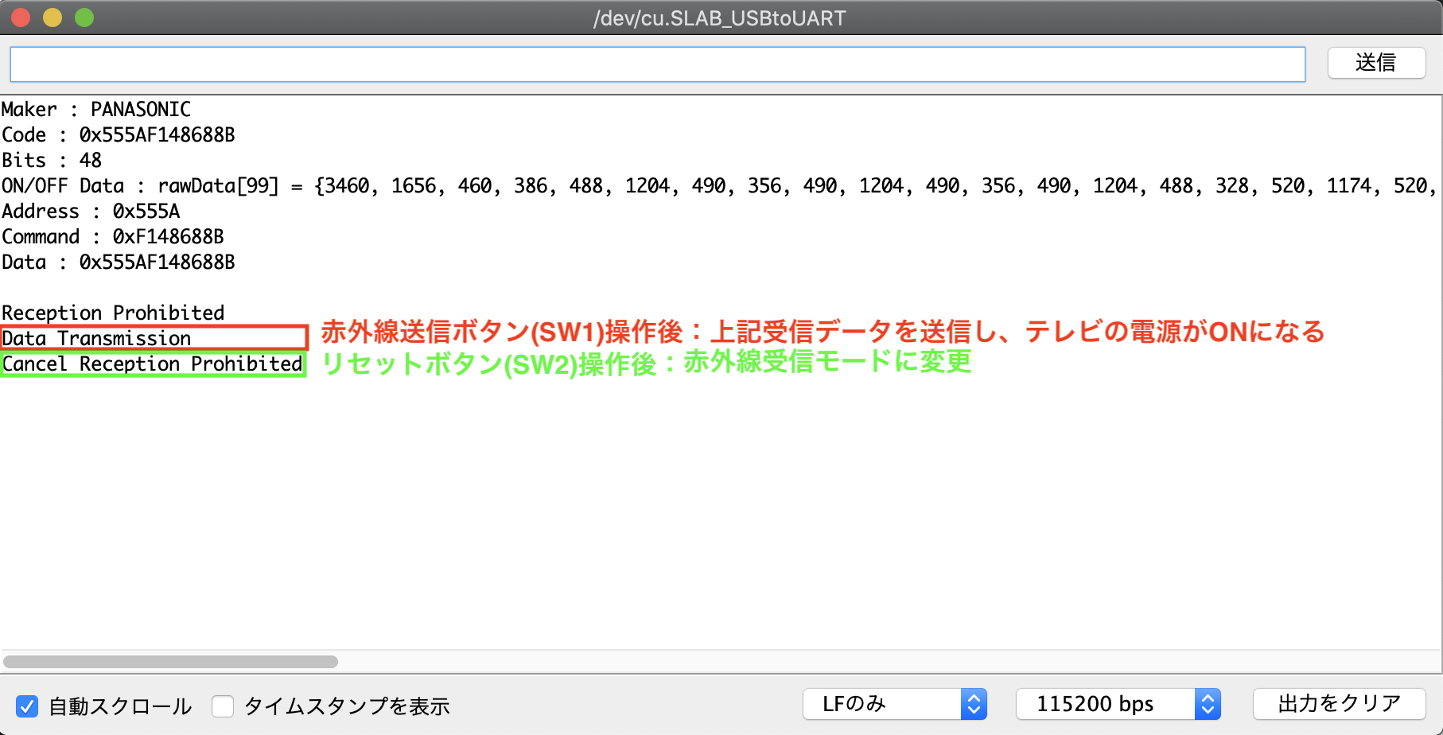
Task: Click the 'Address : 0x555A' output line
Action: coord(91,211)
